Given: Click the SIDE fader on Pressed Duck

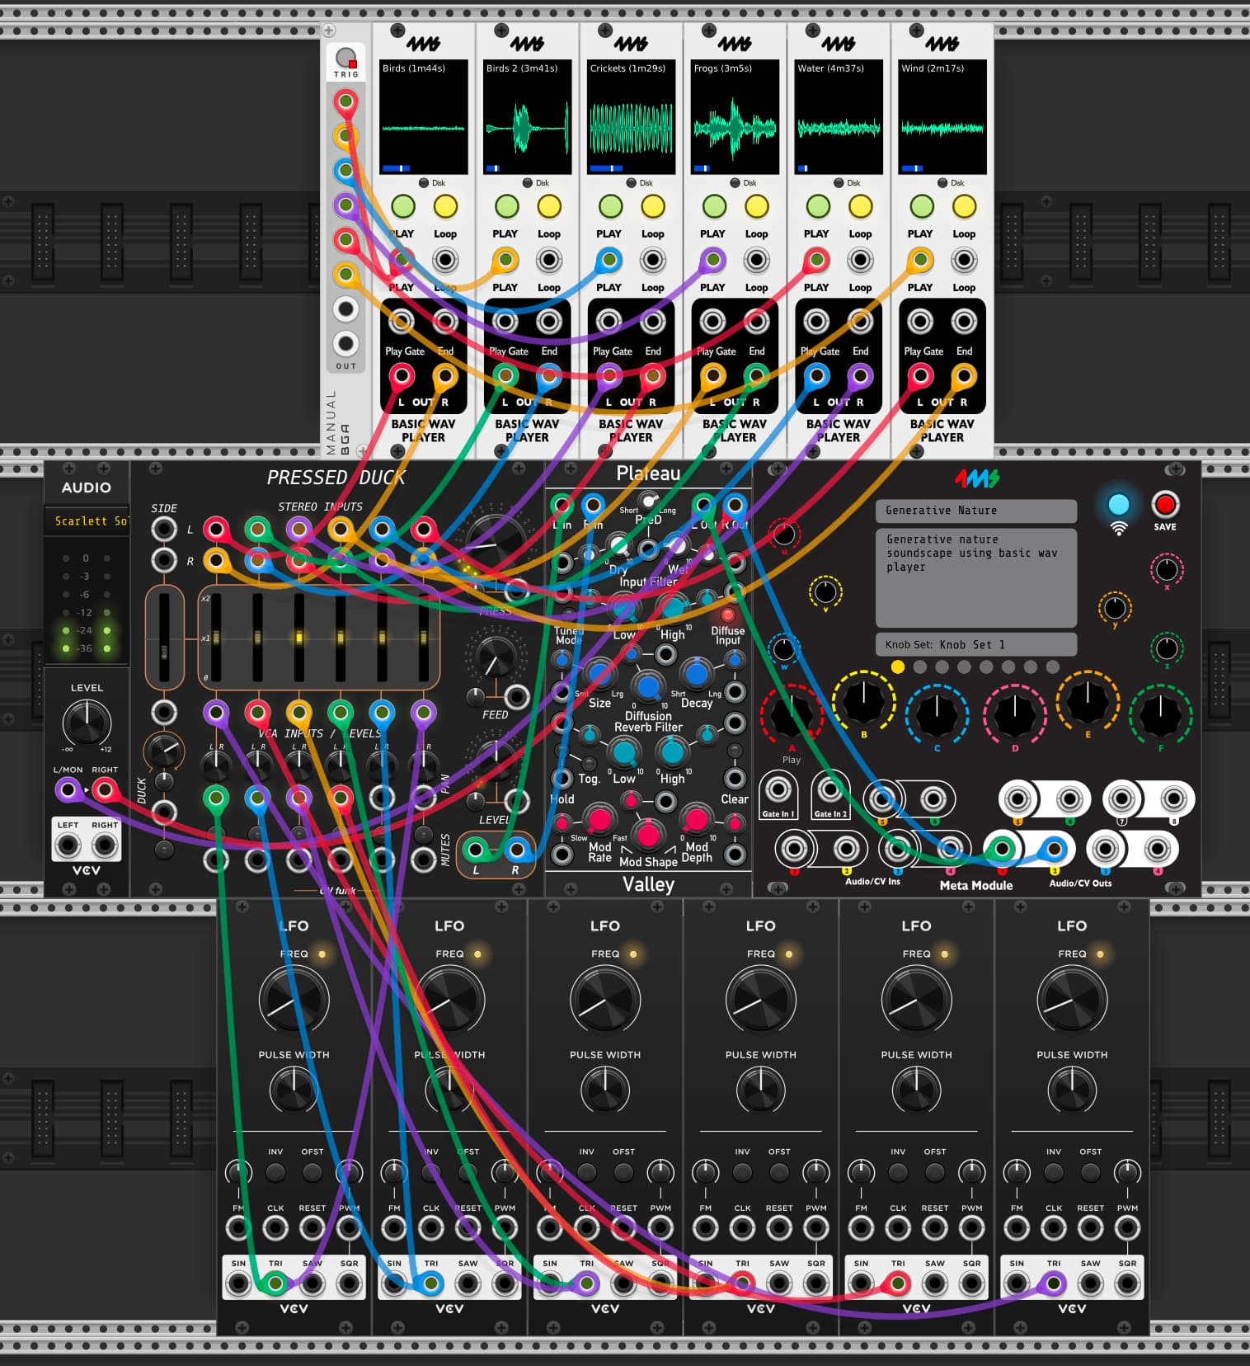Looking at the screenshot, I should (x=164, y=639).
